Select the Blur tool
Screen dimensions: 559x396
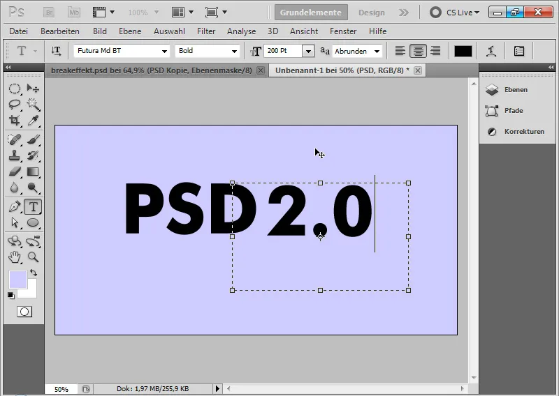(14, 188)
